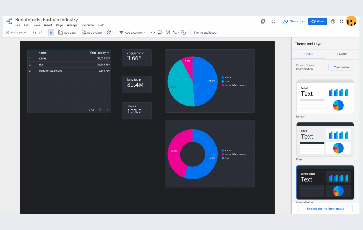Click the refresh data icon
Viewport: 363px width, 230px height.
point(273,21)
